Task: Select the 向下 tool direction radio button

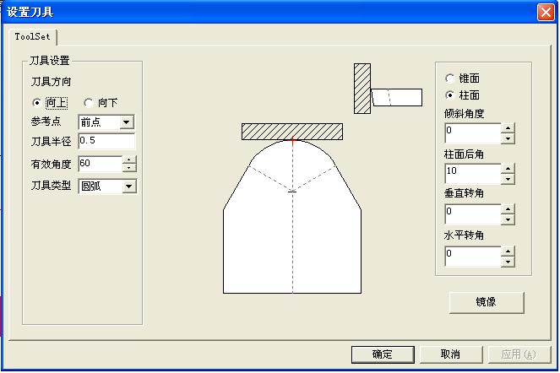Action: [88, 103]
